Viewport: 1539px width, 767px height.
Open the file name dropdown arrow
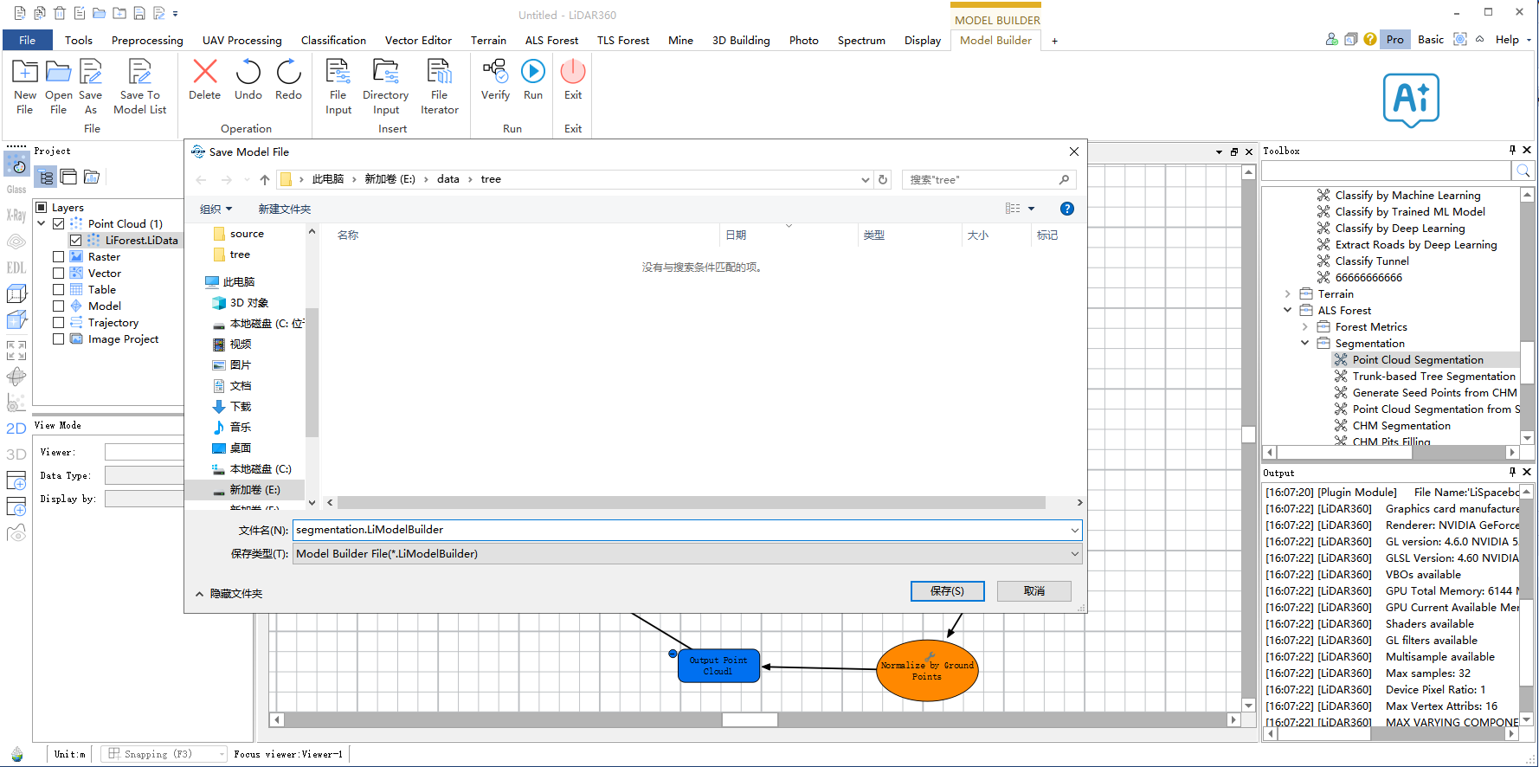click(1074, 530)
